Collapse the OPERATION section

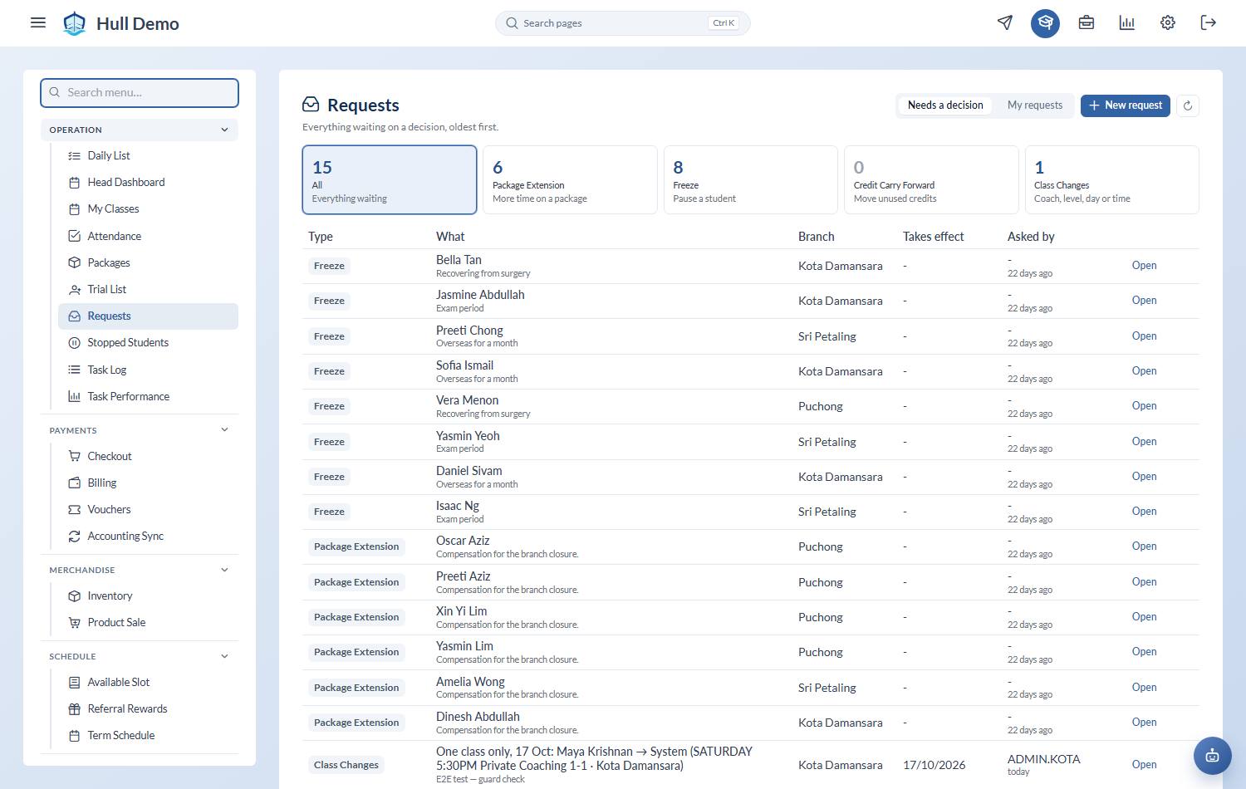140,130
